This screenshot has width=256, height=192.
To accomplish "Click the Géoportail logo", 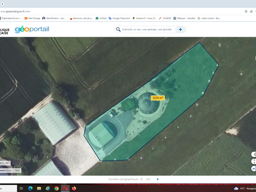I will tap(32, 29).
